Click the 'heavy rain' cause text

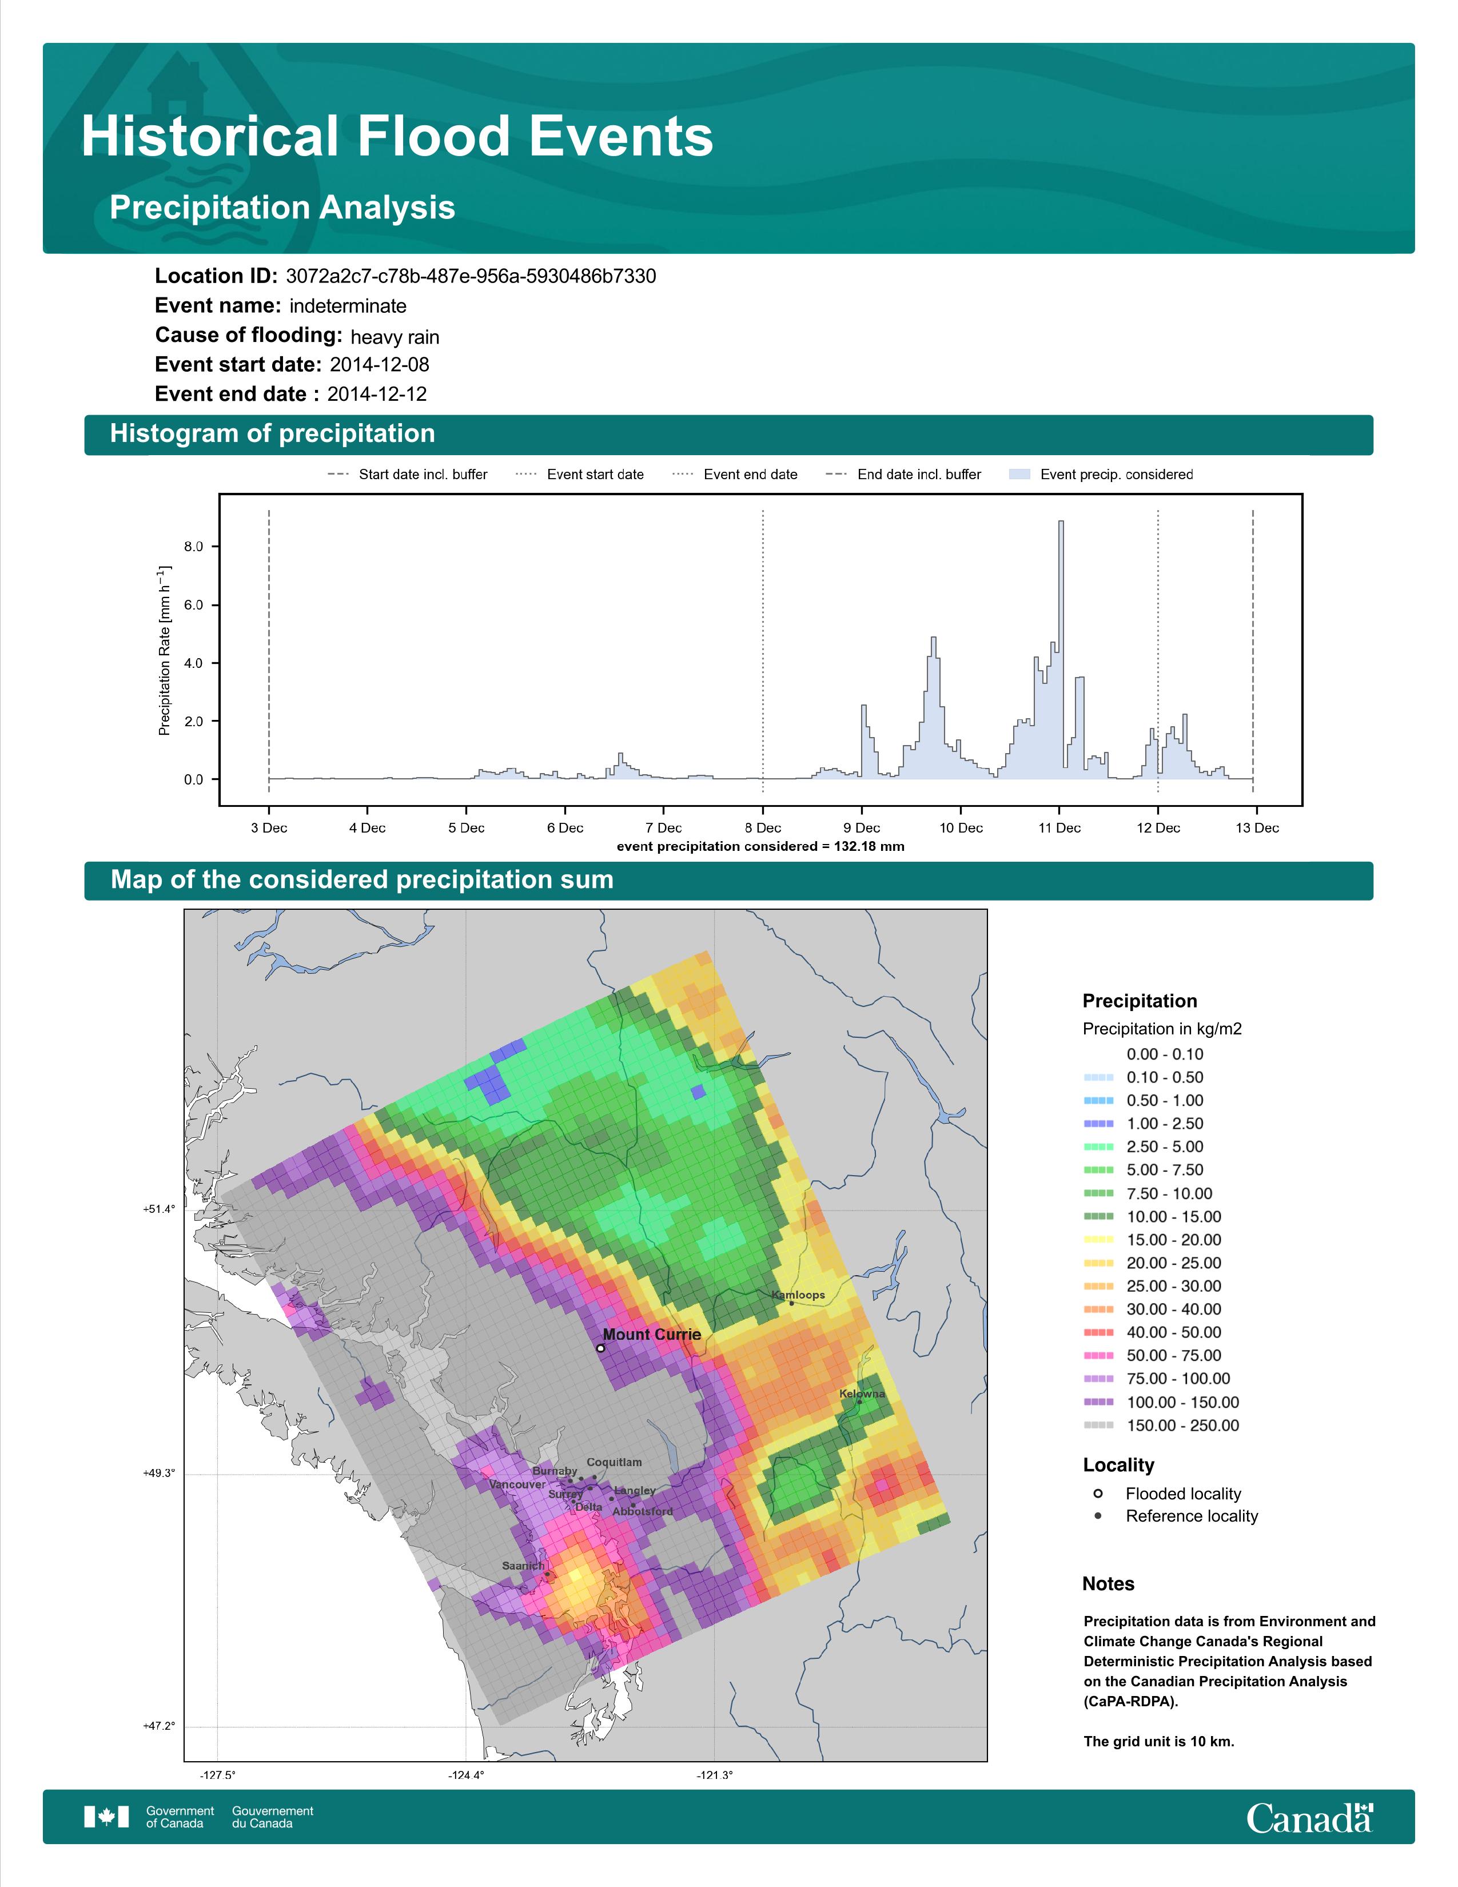coord(395,337)
